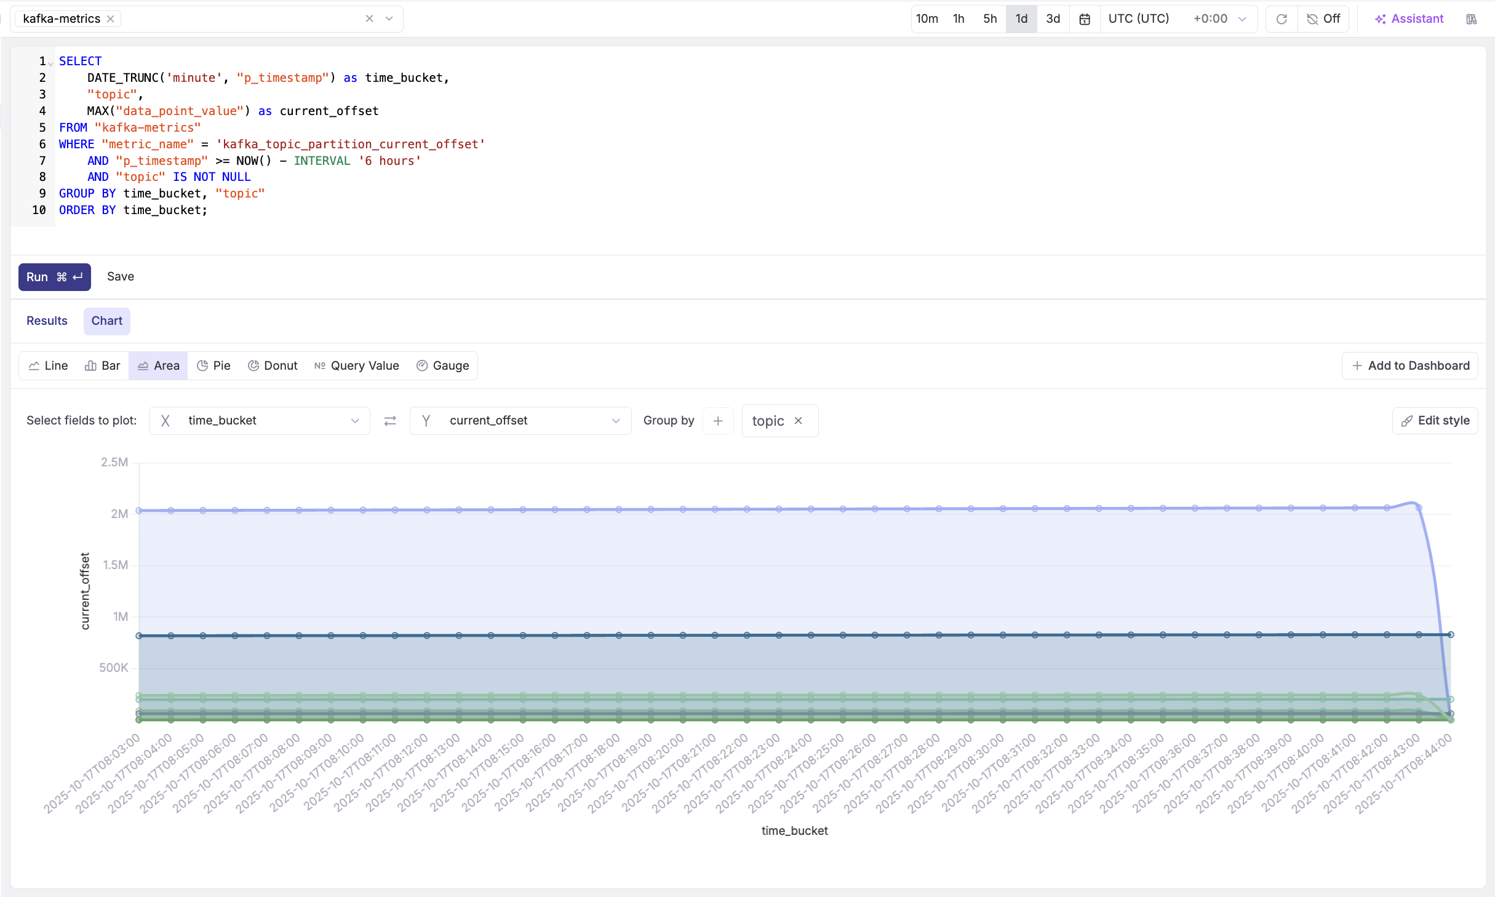The width and height of the screenshot is (1495, 897).
Task: Click the SQL editor line 10
Action: (x=133, y=210)
